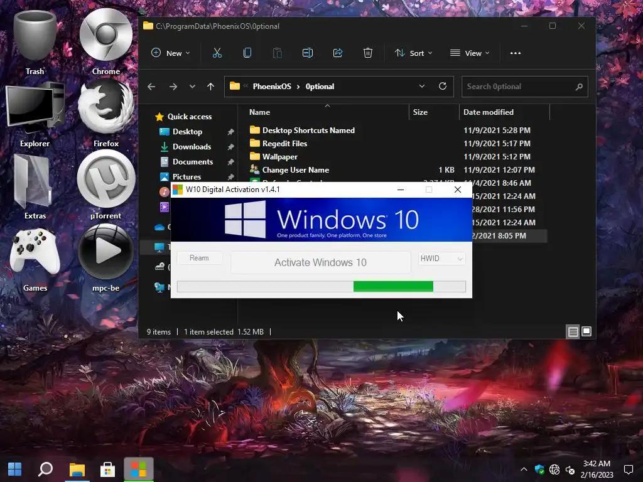Select Pictures in the navigation pane
Image resolution: width=643 pixels, height=482 pixels.
point(186,176)
